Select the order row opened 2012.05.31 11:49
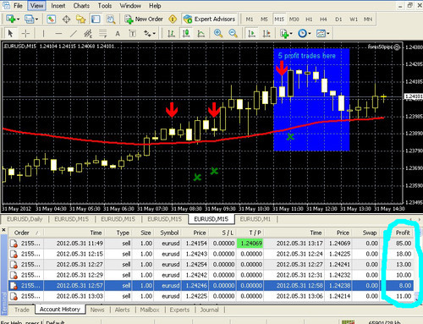The width and height of the screenshot is (423, 324). tap(211, 244)
